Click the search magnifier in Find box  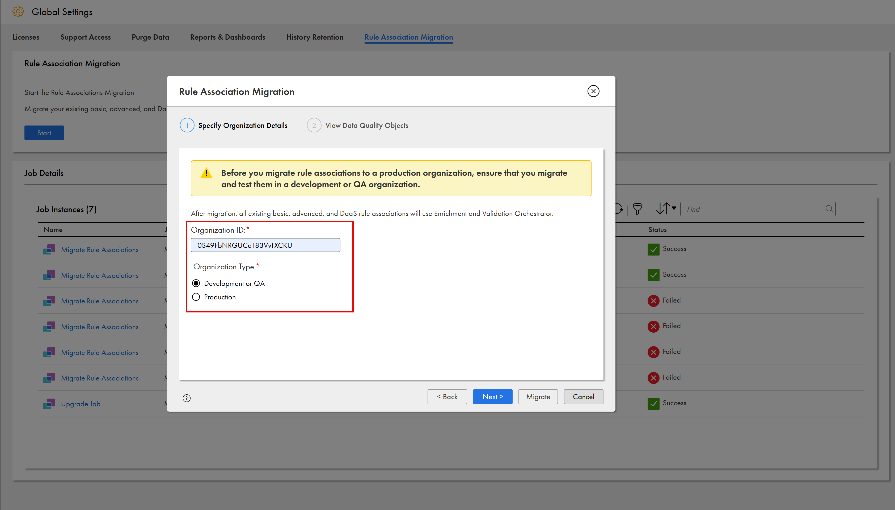829,209
